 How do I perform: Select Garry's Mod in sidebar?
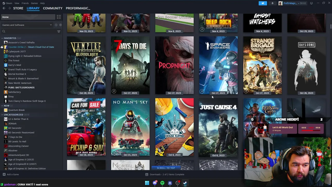coord(15,65)
